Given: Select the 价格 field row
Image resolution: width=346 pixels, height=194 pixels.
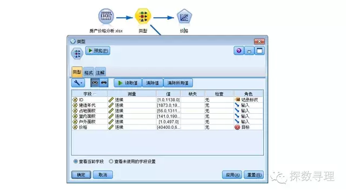Looking at the screenshot, I should [167, 127].
